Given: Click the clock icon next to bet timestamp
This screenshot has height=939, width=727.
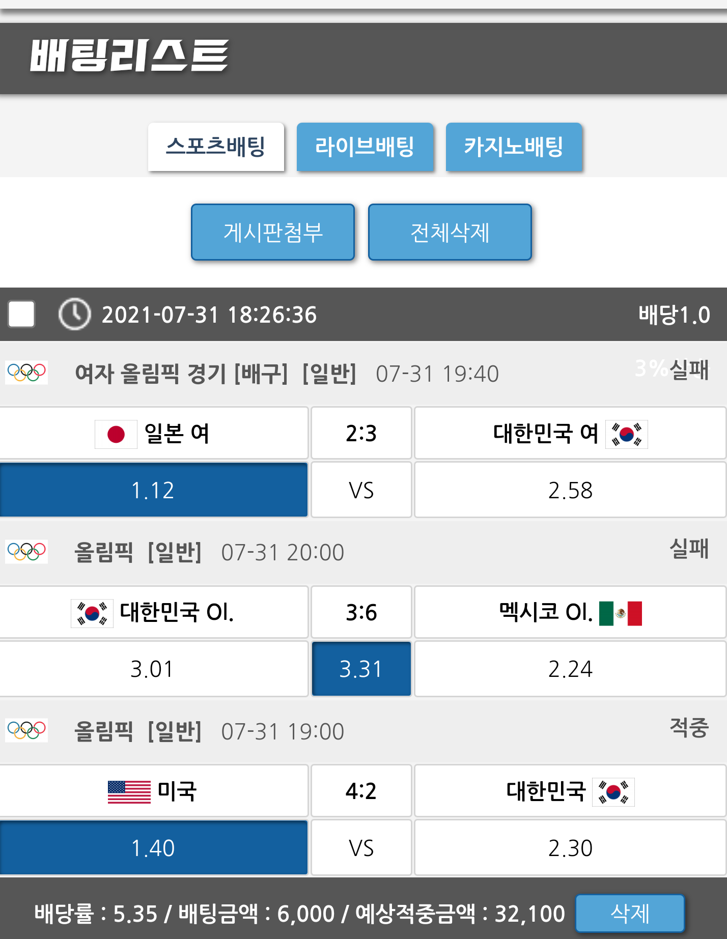Looking at the screenshot, I should tap(74, 314).
